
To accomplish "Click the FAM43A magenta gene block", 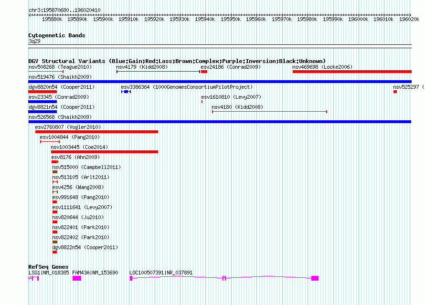I will (77, 278).
